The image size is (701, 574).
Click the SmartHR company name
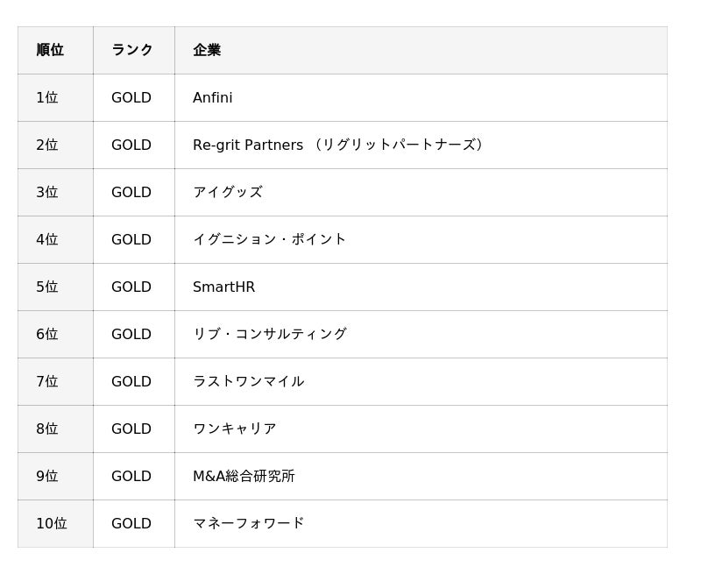pos(224,287)
